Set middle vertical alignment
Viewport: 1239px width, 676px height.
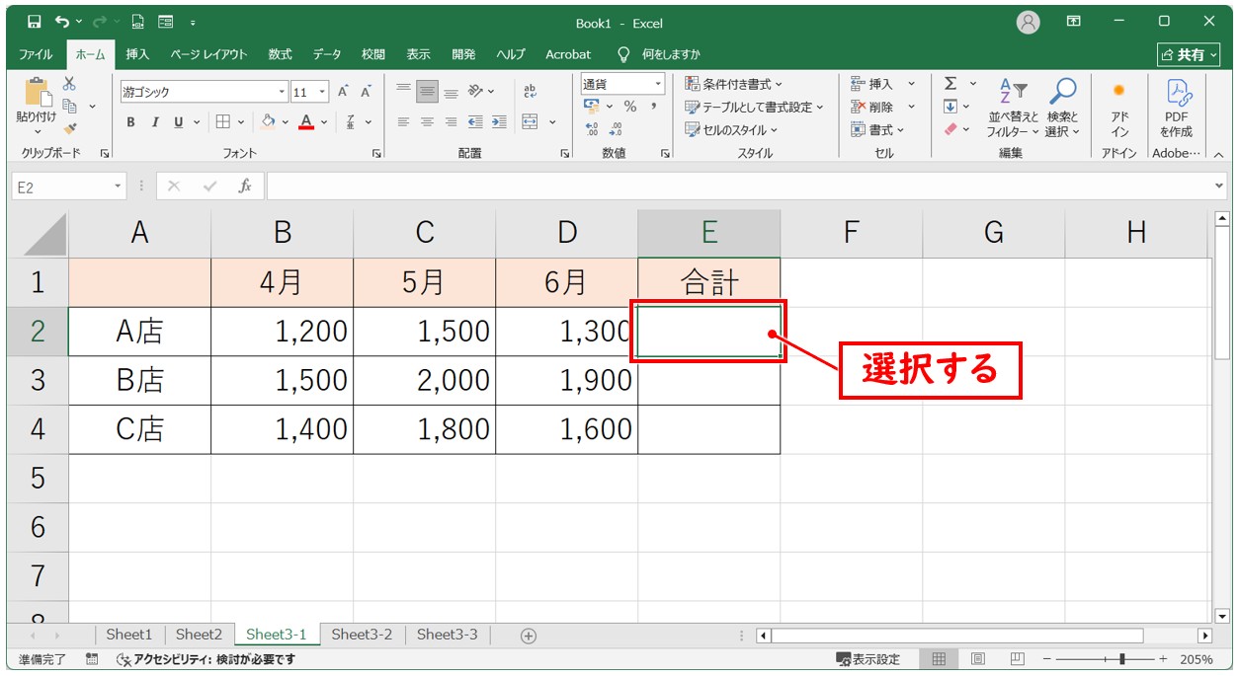pos(427,92)
